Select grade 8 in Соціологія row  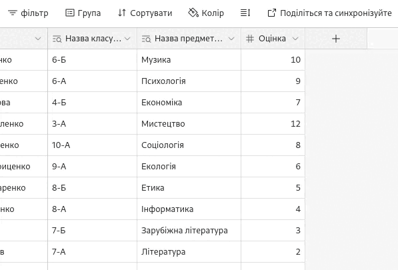pyautogui.click(x=273, y=145)
